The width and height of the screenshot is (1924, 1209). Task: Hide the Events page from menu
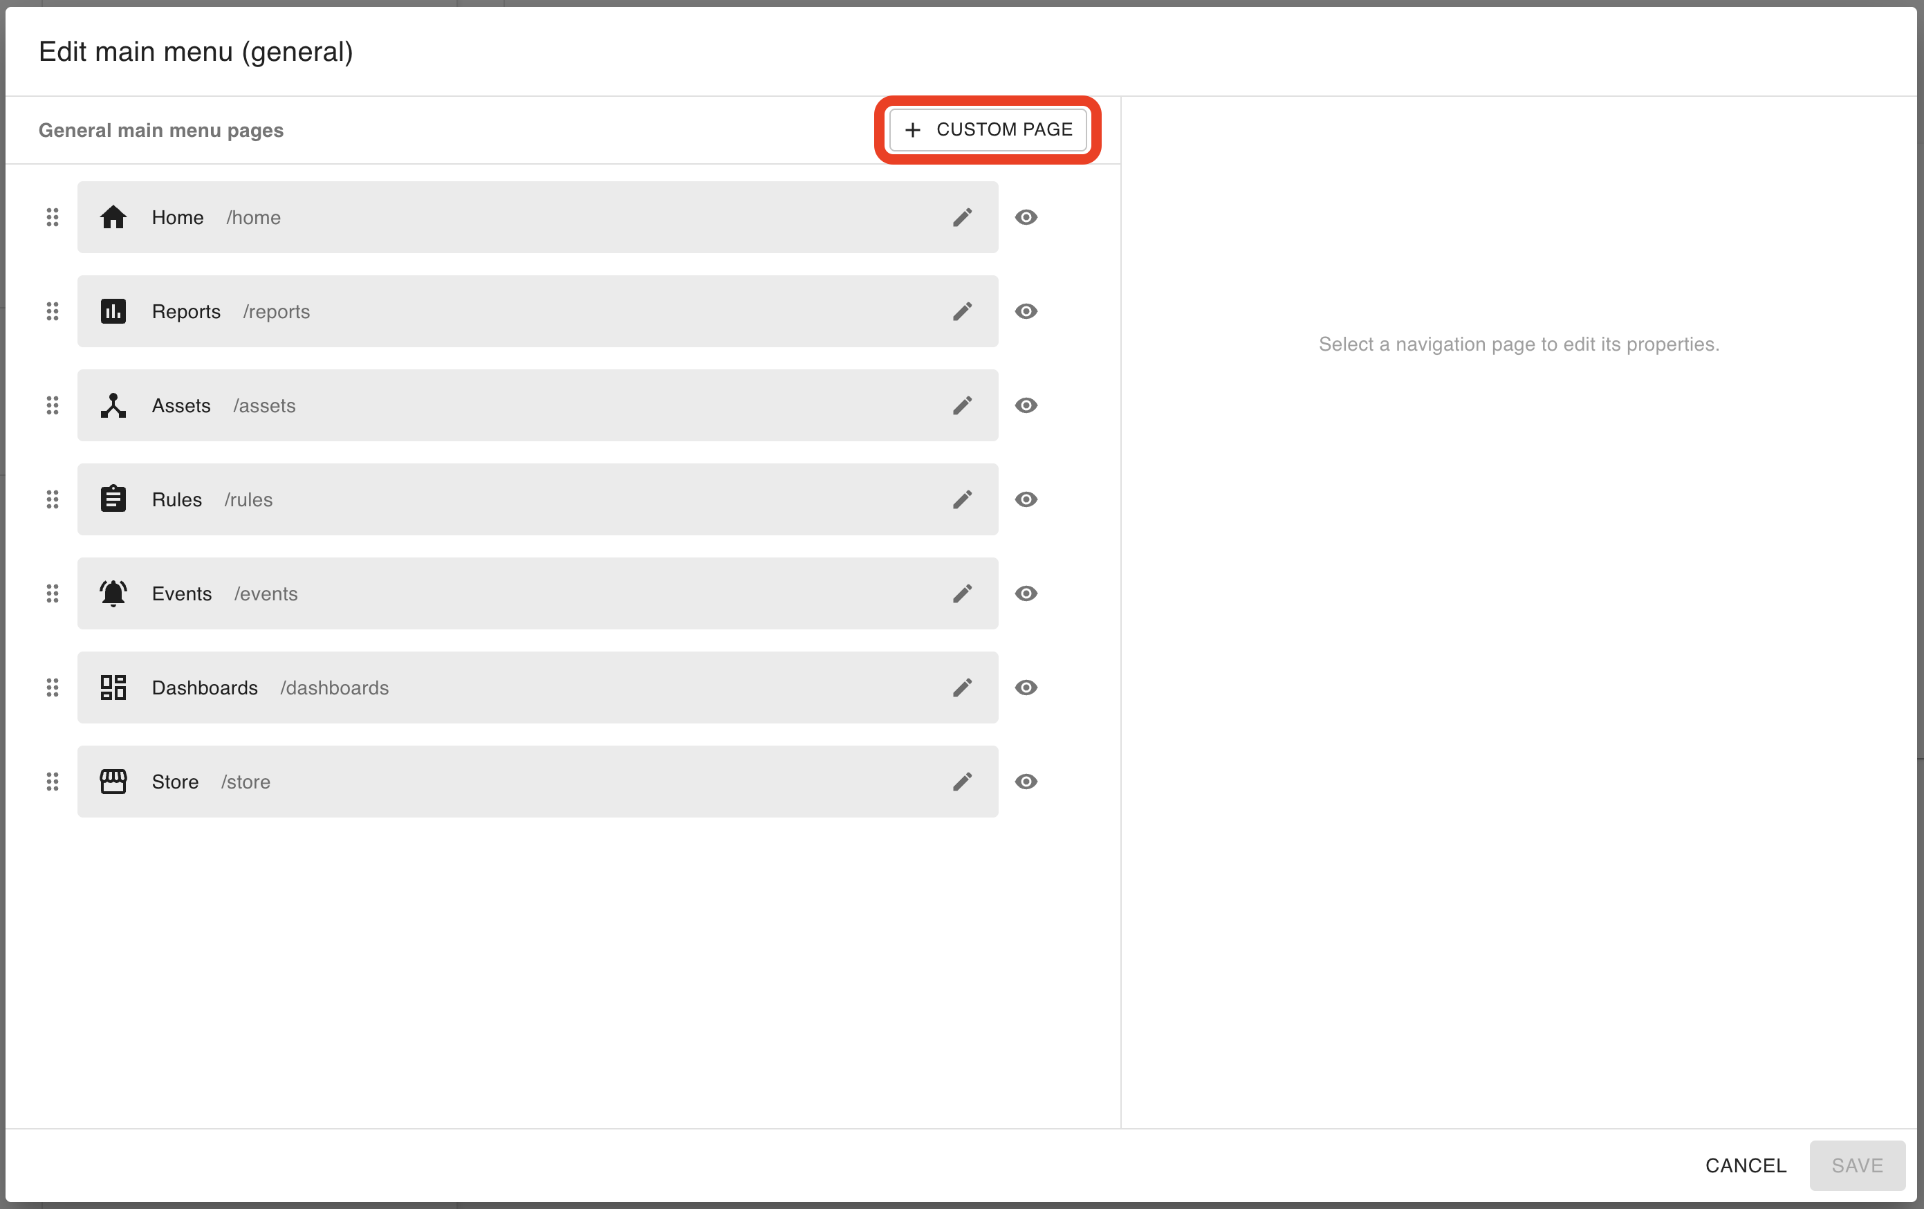coord(1026,593)
